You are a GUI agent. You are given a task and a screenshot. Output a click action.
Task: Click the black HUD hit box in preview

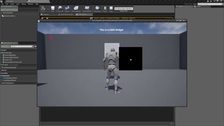click(131, 59)
